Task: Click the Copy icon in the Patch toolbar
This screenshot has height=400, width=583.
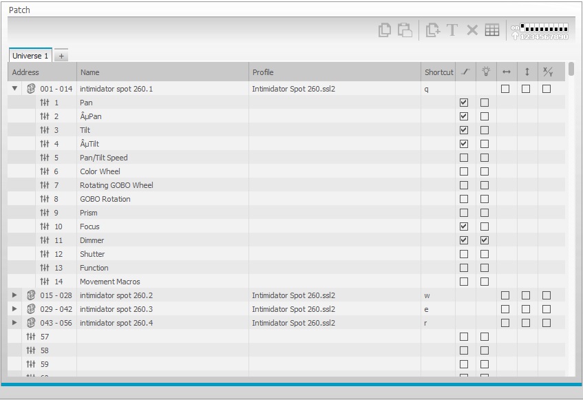Action: [x=385, y=30]
